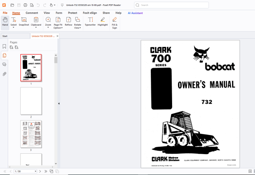Switch to the Home ribbon tab
The image size is (255, 175).
16,13
